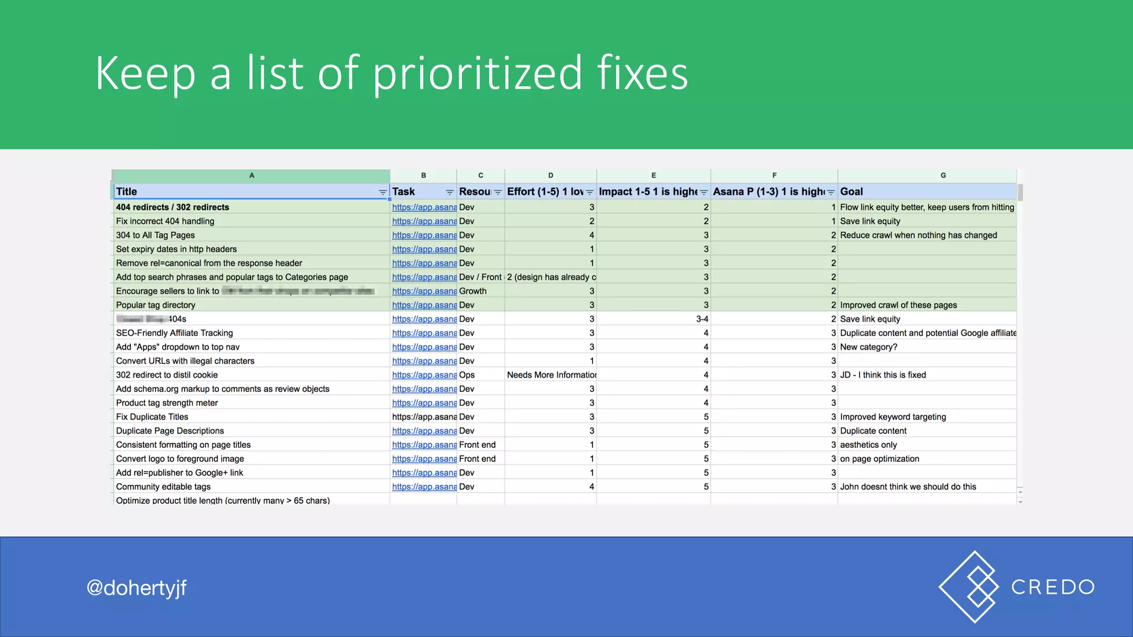Open the Impact column filter icon
Image resolution: width=1133 pixels, height=637 pixels.
point(703,192)
